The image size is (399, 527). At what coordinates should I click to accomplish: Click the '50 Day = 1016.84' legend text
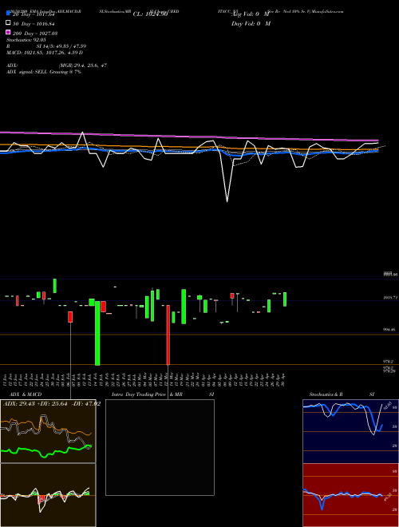tap(34, 24)
